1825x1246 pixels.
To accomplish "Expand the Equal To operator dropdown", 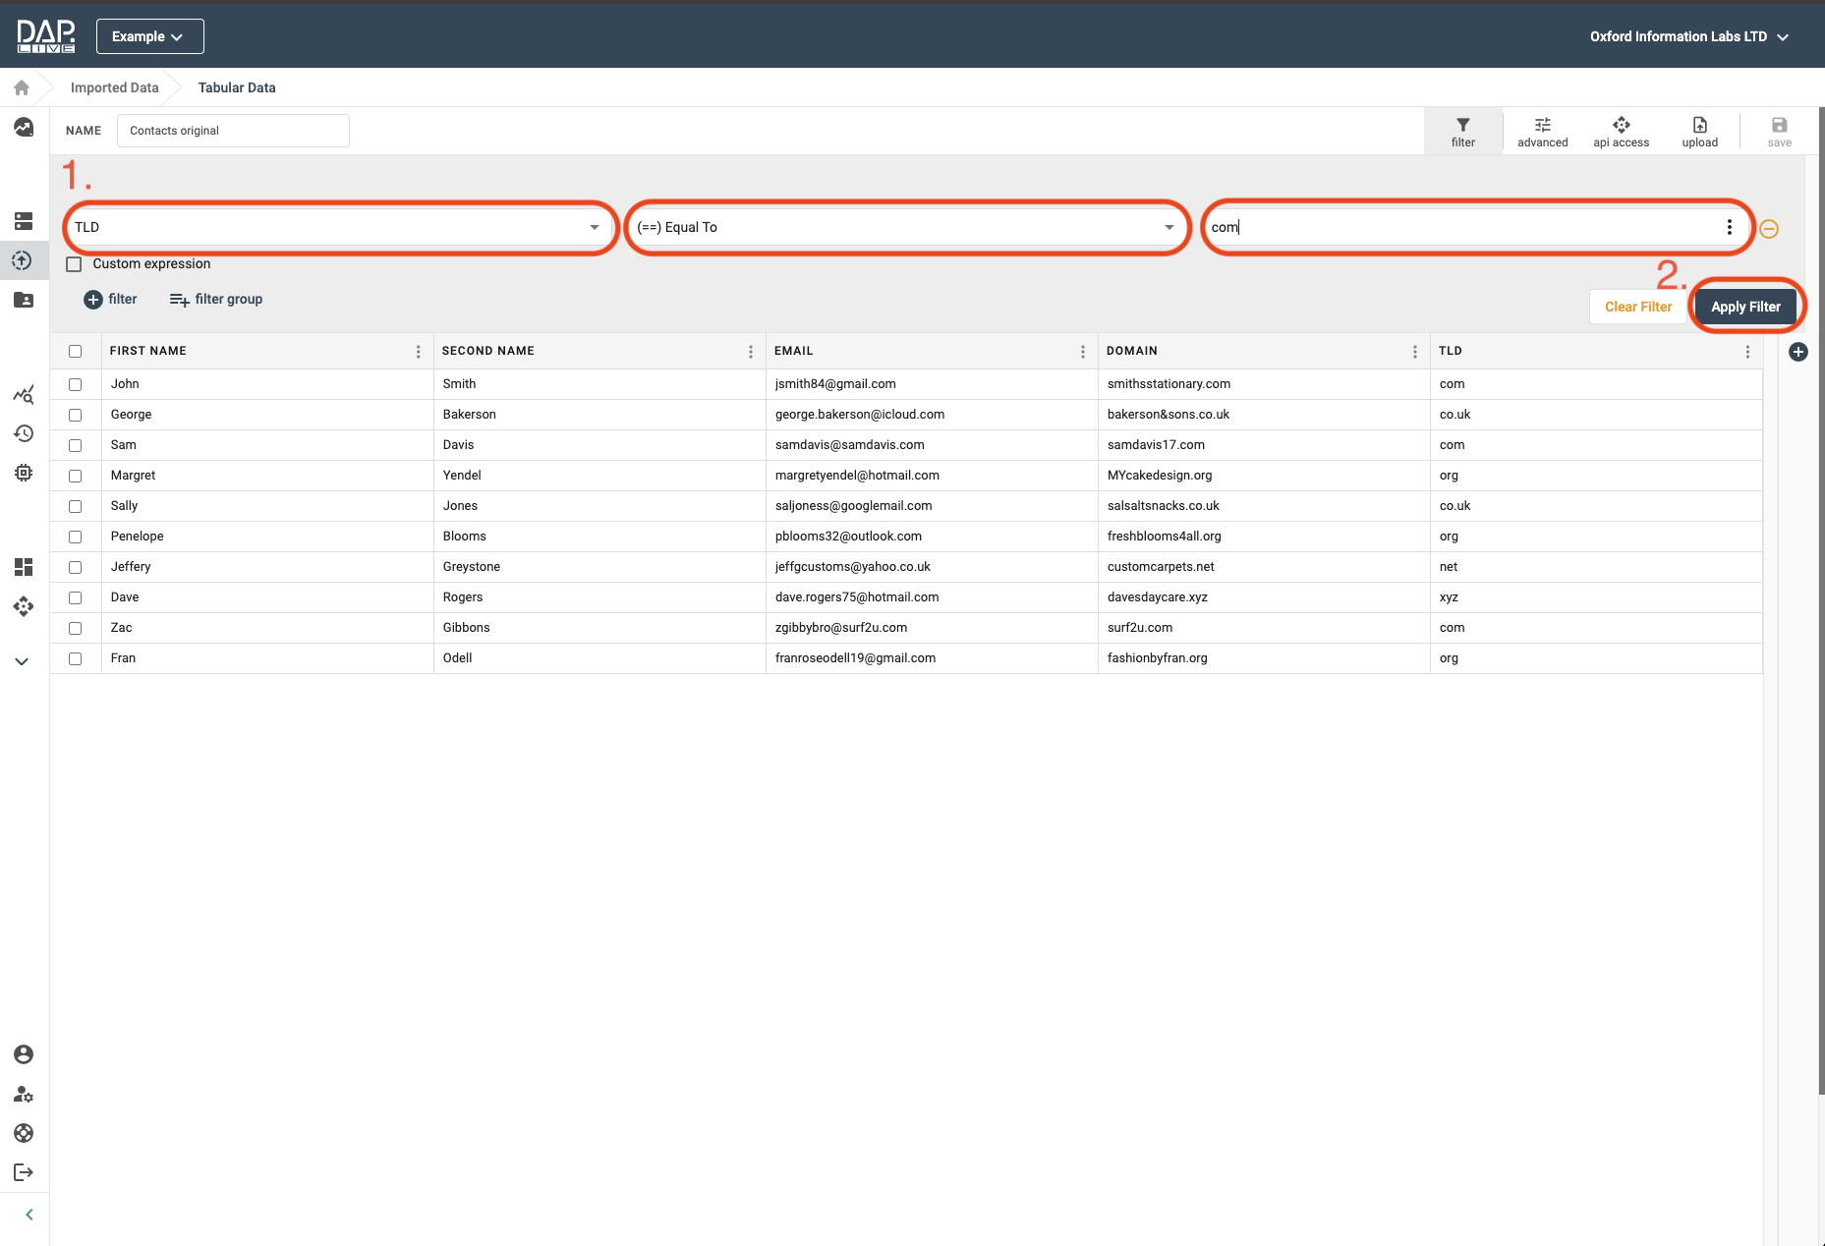I will [x=905, y=227].
